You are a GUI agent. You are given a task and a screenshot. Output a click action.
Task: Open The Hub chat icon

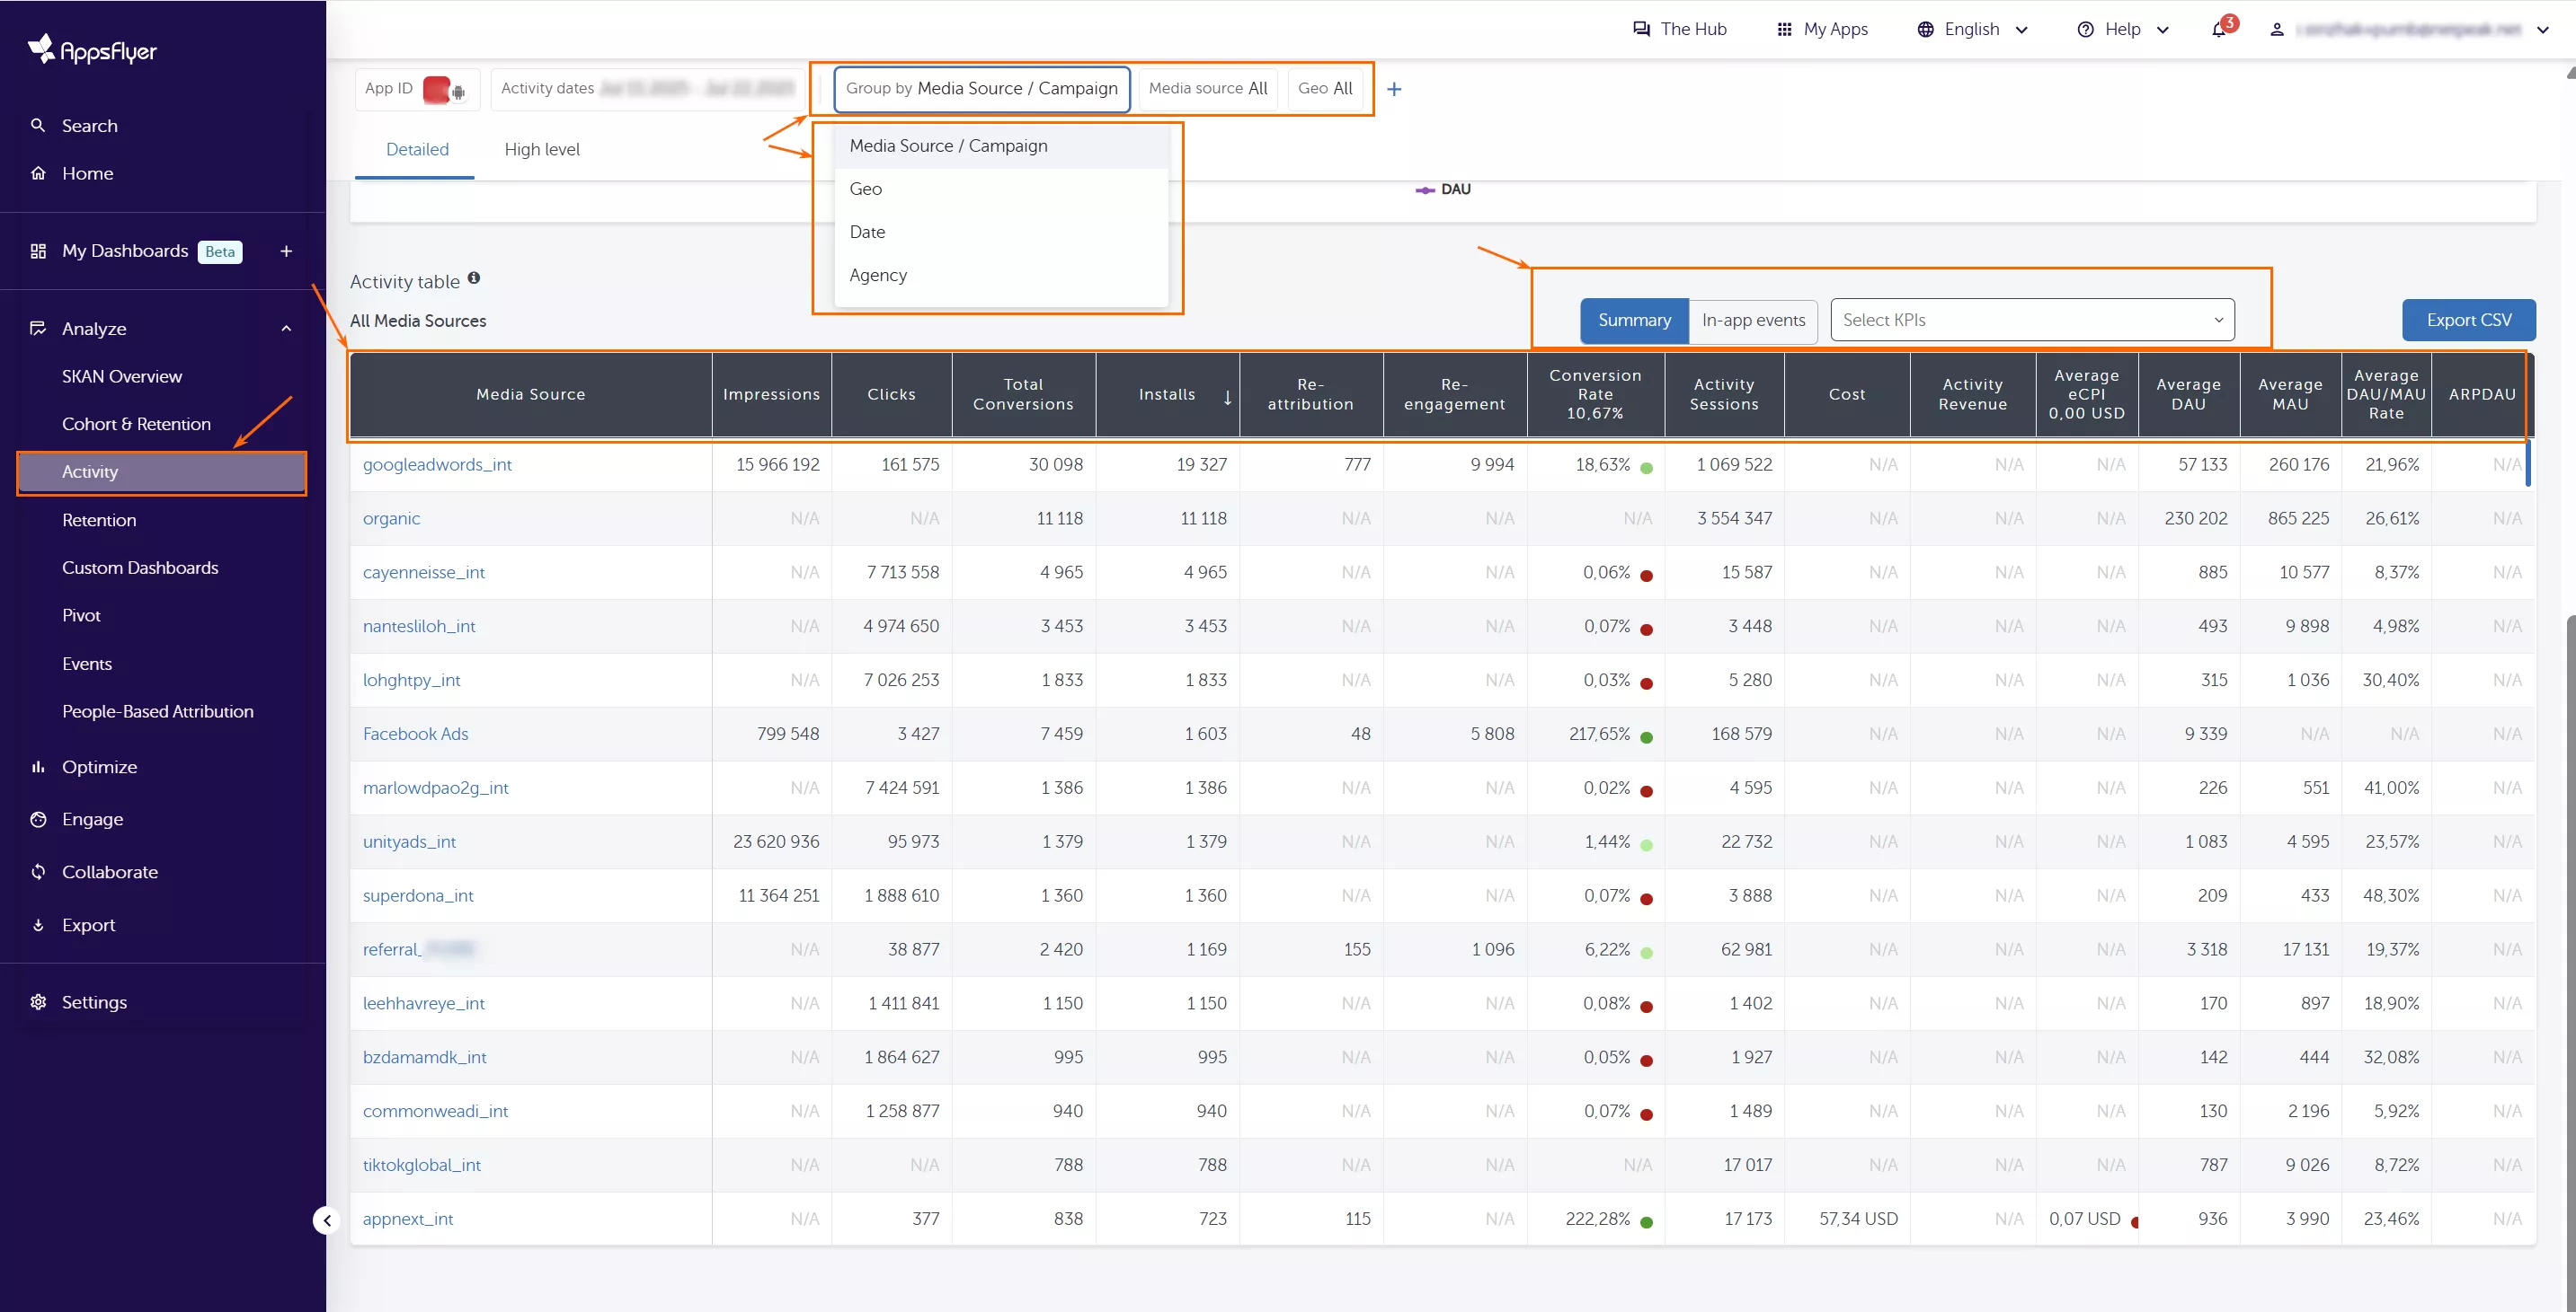pyautogui.click(x=1641, y=29)
